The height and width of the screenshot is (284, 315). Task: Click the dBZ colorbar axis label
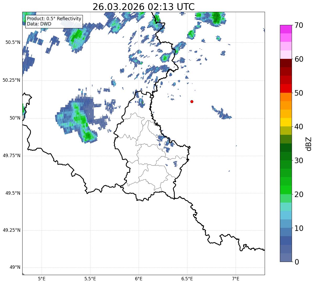click(x=309, y=143)
